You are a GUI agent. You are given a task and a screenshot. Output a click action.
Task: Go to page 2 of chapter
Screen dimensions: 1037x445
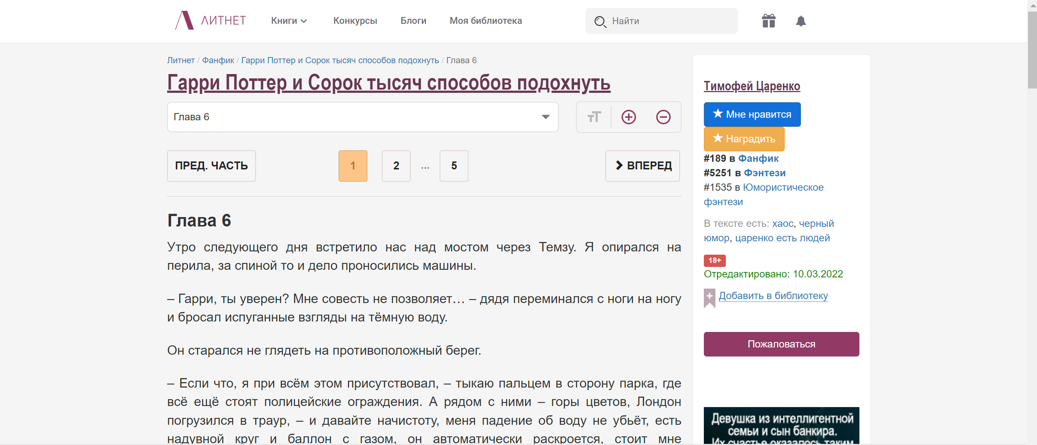coord(396,166)
